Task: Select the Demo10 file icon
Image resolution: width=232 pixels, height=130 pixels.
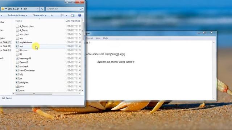Action: [17, 62]
